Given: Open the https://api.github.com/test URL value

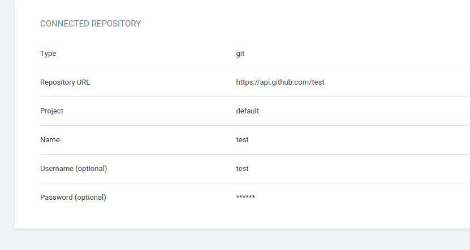Looking at the screenshot, I should (280, 82).
